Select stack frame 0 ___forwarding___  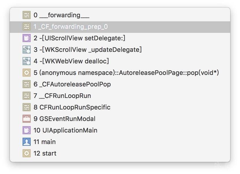pos(61,15)
